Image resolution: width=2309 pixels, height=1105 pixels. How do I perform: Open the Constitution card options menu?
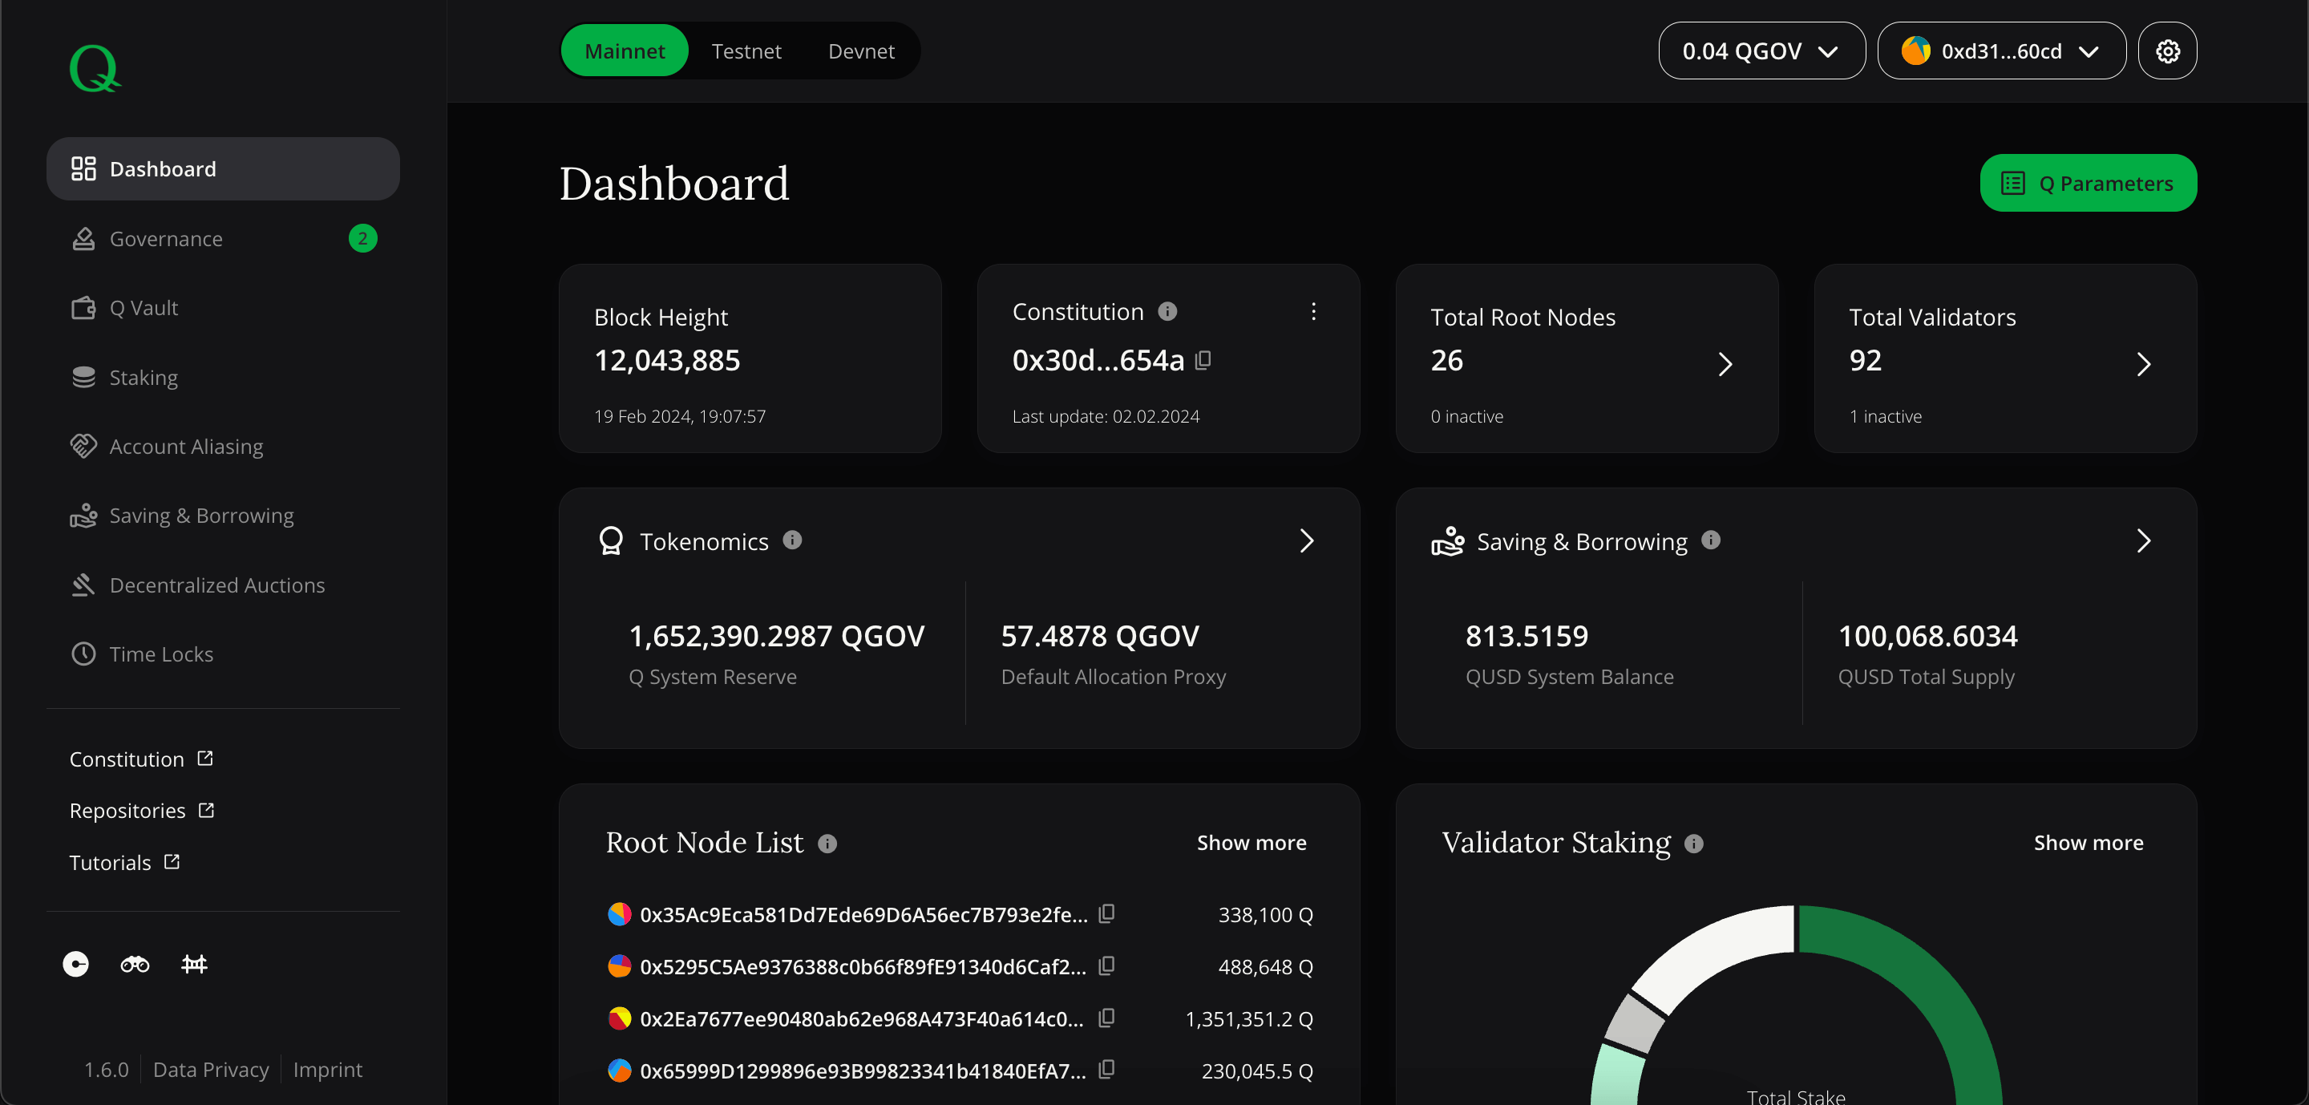(1313, 312)
